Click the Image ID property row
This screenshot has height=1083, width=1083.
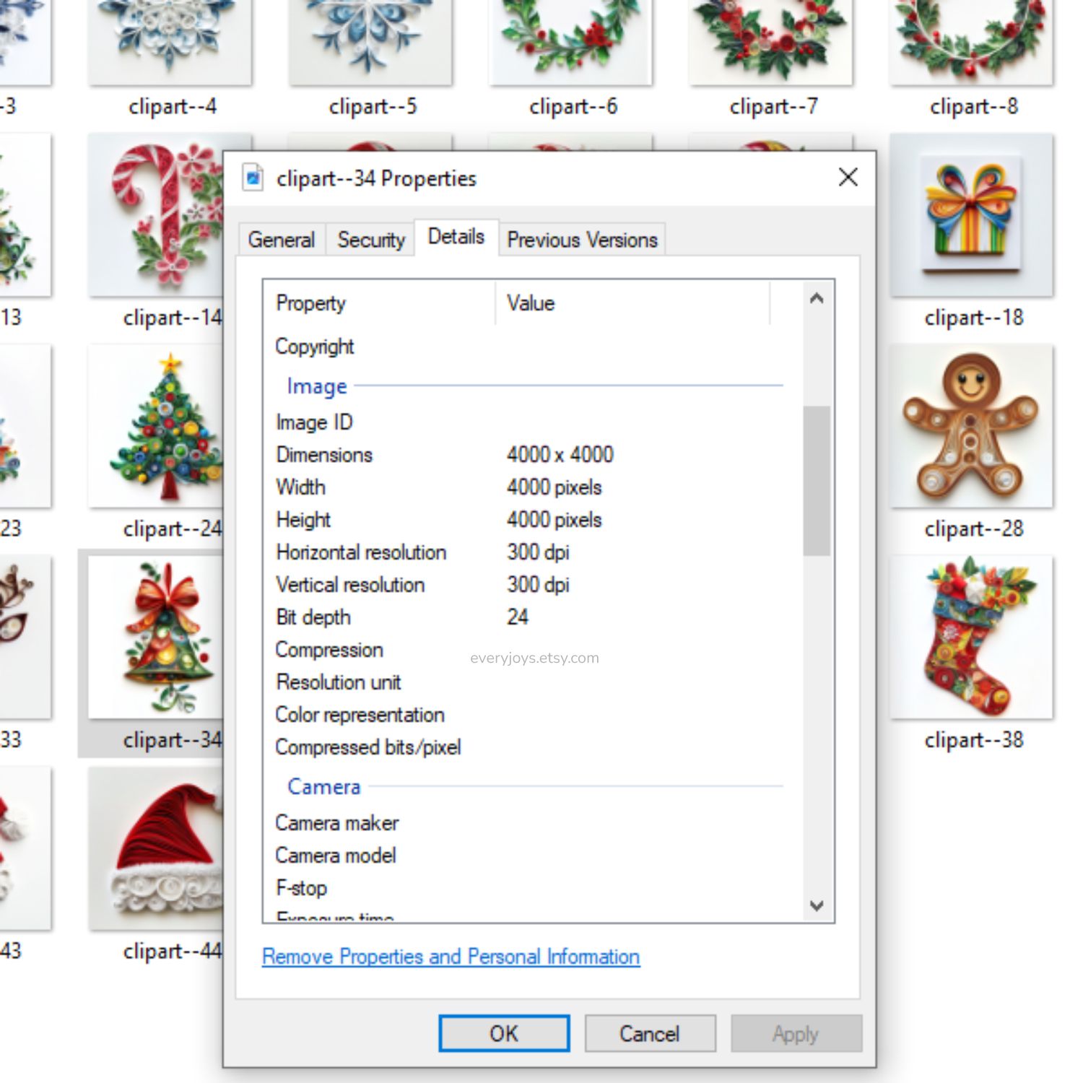pos(531,422)
